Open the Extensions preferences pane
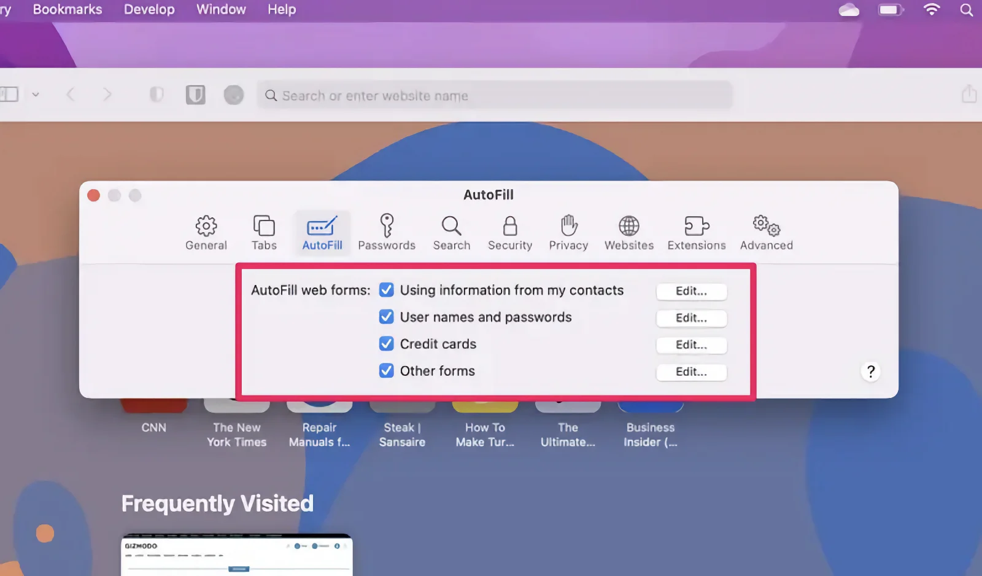 point(697,233)
